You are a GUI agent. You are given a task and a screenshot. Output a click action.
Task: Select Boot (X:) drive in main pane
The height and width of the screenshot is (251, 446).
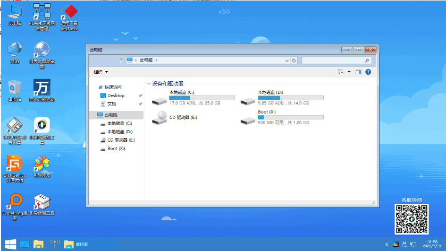click(x=282, y=117)
